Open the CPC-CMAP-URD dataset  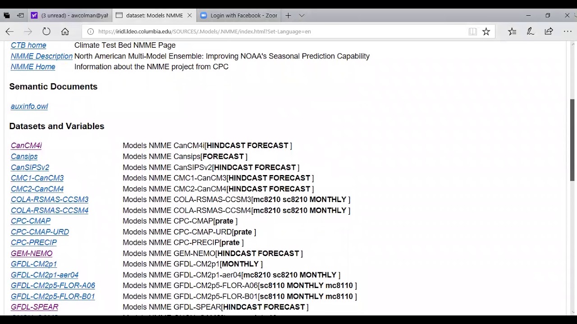[40, 232]
